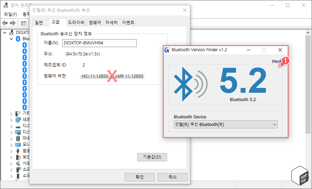This screenshot has height=189, width=312.
Task: Open the Bluetooth Device dropdown
Action: (225, 124)
